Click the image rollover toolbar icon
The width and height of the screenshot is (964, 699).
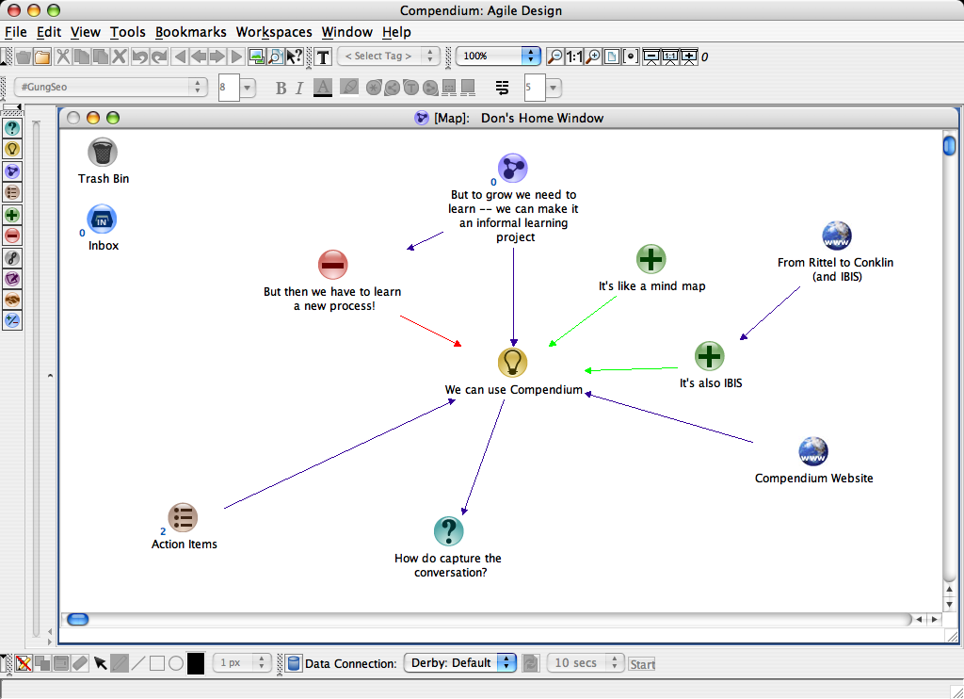coord(257,57)
